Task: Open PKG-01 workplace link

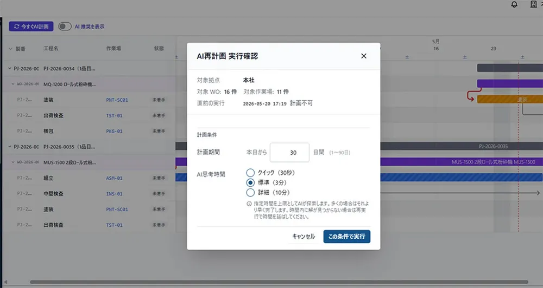Action: pos(114,131)
